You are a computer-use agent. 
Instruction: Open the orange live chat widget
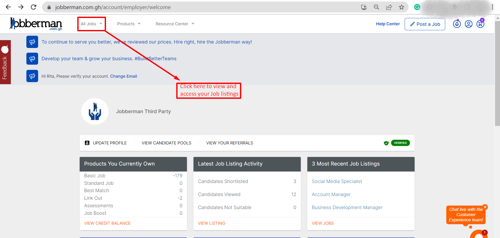[x=479, y=234]
